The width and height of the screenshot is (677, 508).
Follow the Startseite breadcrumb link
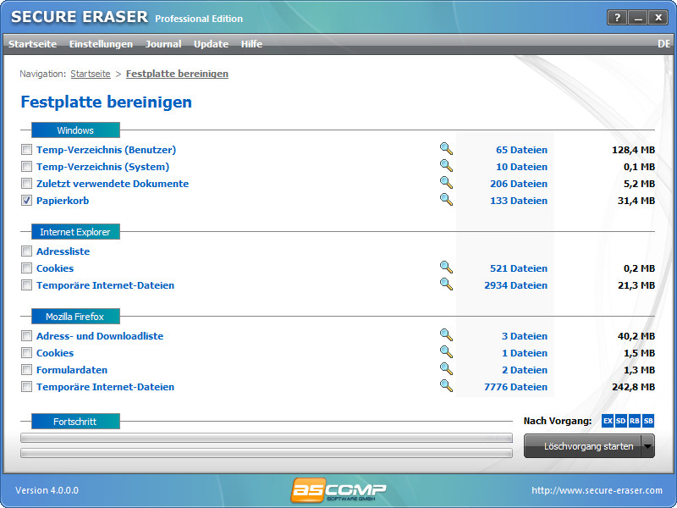(x=91, y=74)
